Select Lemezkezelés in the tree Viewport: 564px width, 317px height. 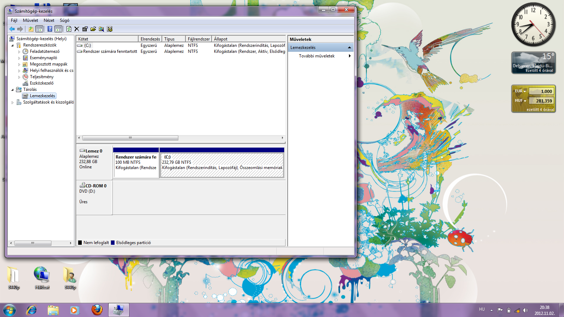click(42, 96)
